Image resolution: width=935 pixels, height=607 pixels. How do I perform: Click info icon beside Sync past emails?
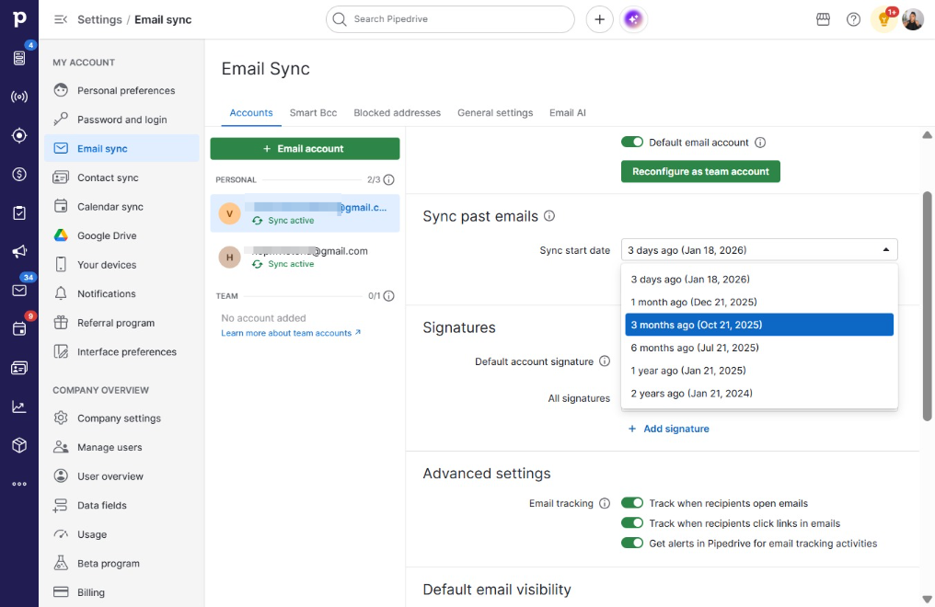[x=549, y=215]
